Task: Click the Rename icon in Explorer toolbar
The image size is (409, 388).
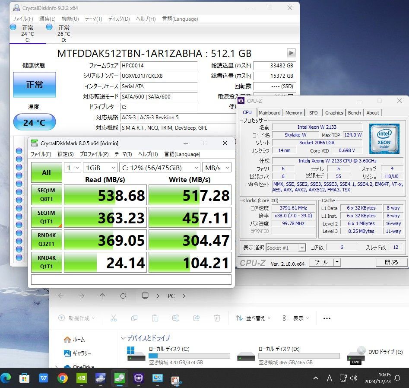Action: point(176,318)
